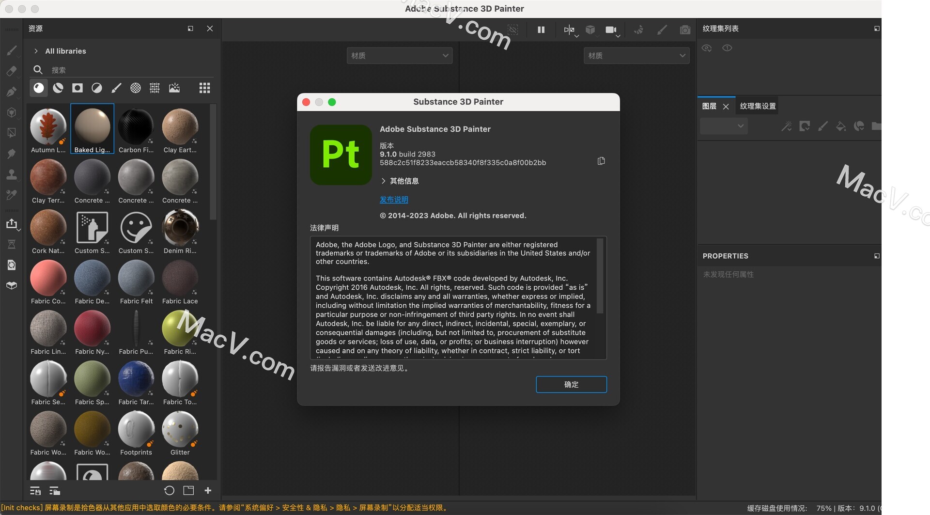Toggle hide-all visibility in texture set list
930x515 pixels.
coord(707,48)
